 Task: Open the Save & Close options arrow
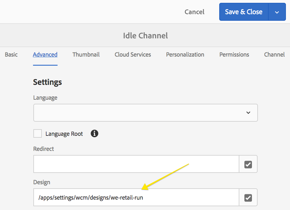[277, 12]
